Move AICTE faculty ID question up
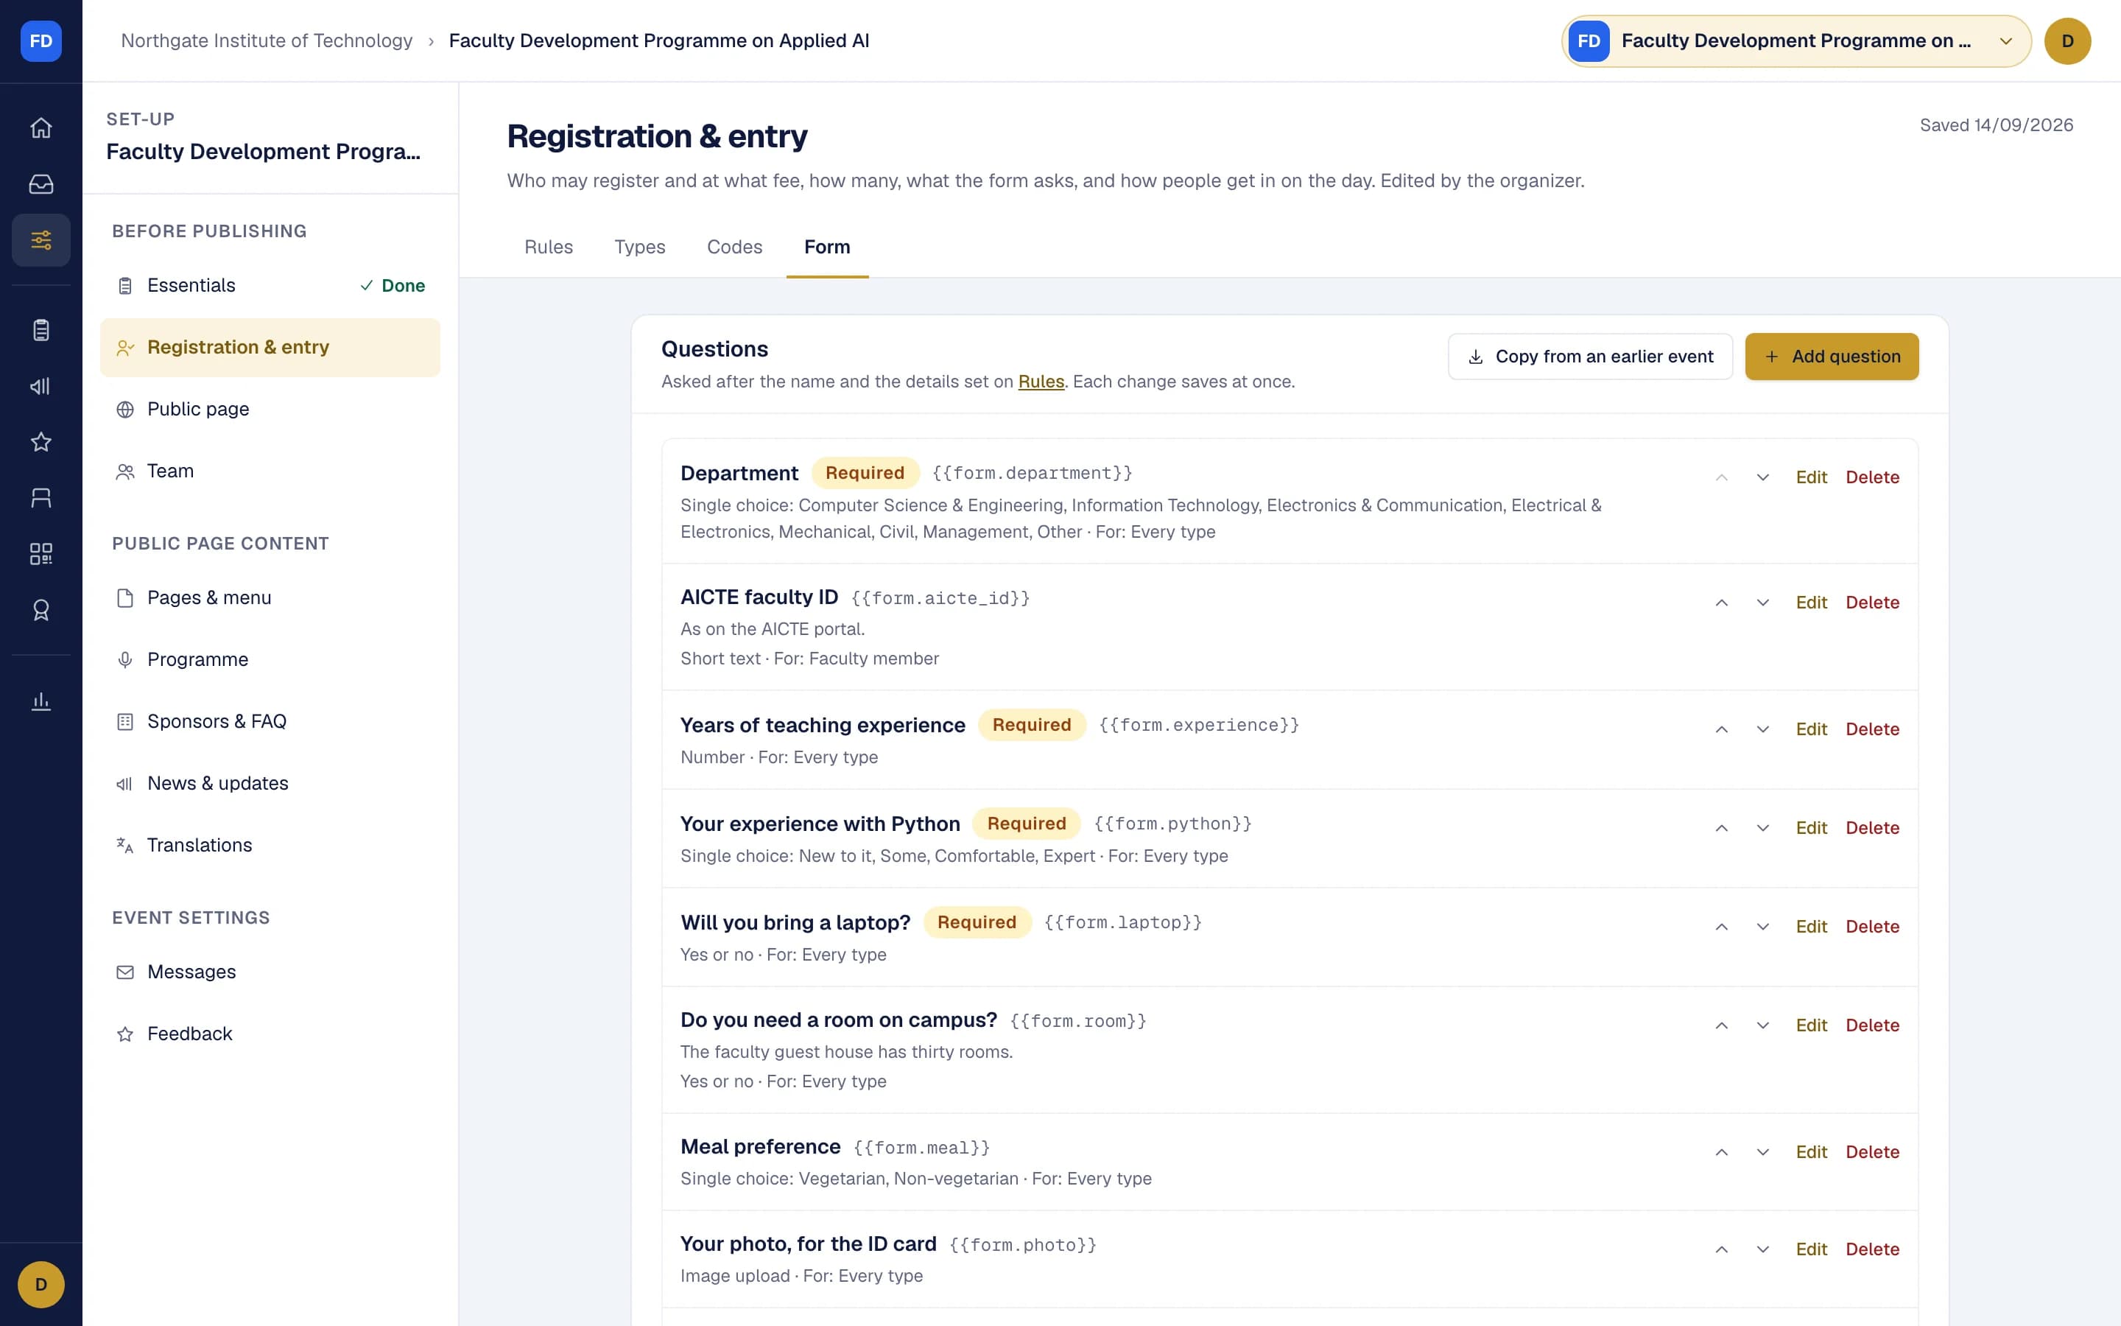The height and width of the screenshot is (1326, 2121). [1721, 603]
